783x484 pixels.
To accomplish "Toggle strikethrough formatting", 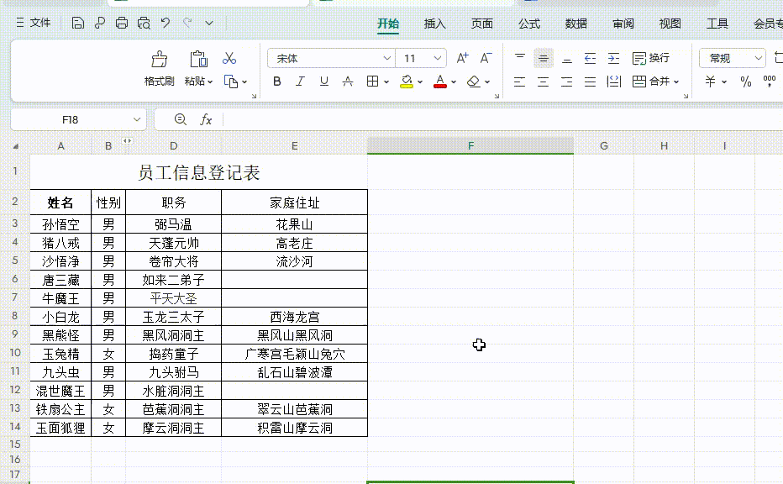I will [348, 82].
